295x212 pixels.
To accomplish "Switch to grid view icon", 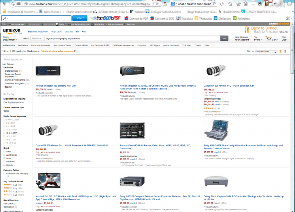I will [280, 51].
